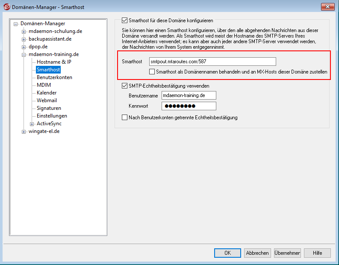339x265 pixels.
Task: Click the Kennwort password field
Action: 189,106
